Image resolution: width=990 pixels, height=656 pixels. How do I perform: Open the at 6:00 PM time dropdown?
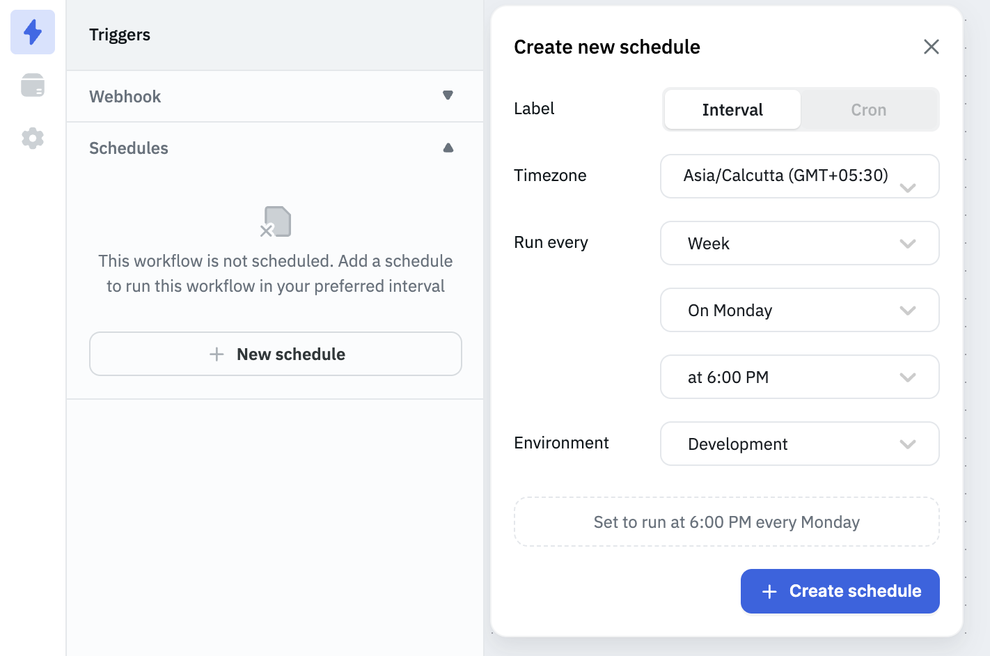tap(799, 377)
